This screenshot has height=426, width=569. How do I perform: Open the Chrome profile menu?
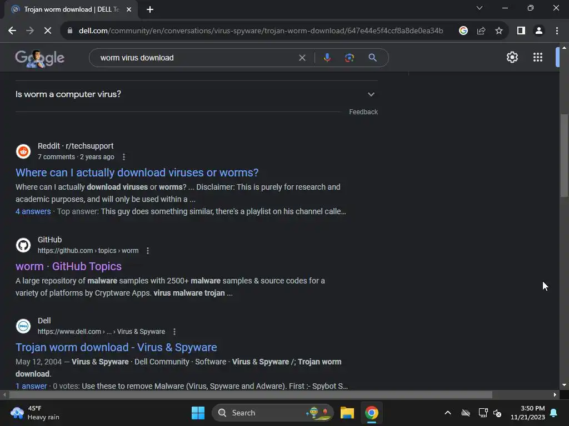539,31
